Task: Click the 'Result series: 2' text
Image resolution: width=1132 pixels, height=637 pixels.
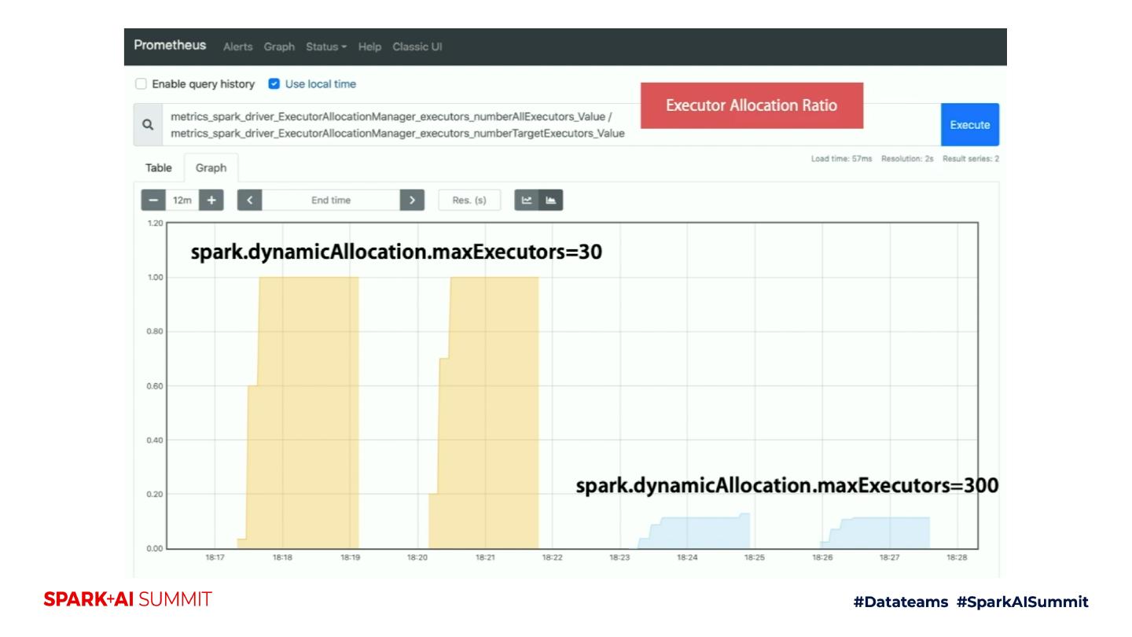Action: [971, 159]
